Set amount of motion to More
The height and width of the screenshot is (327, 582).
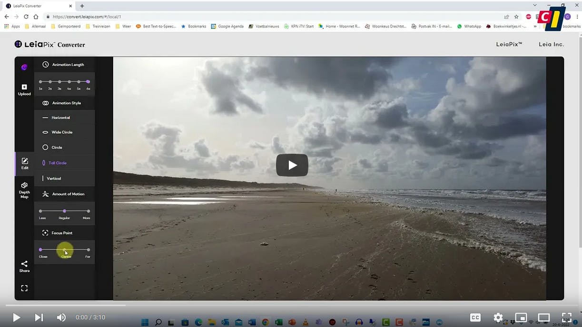coord(88,211)
